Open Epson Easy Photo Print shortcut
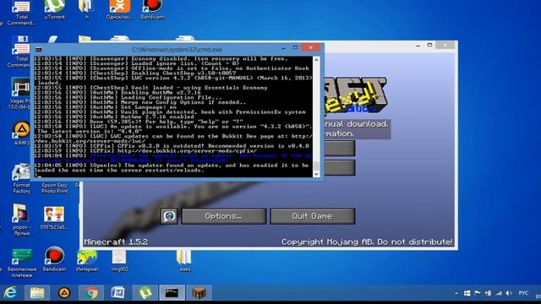The width and height of the screenshot is (541, 304). (x=54, y=187)
